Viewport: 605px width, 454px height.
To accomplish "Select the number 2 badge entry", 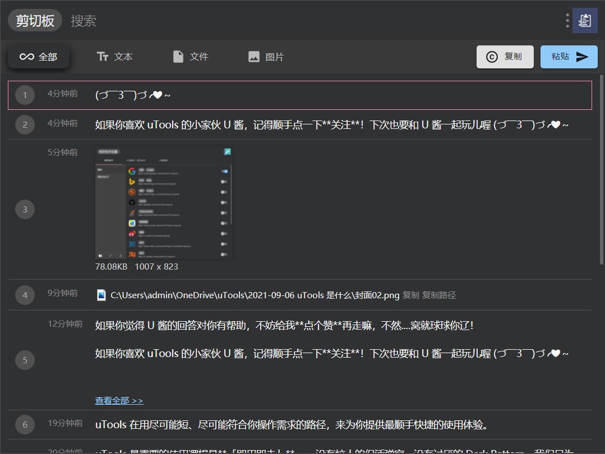I will (x=25, y=124).
